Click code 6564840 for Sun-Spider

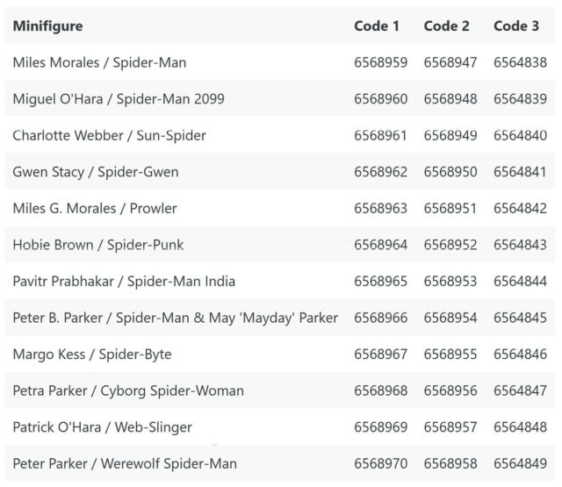coord(520,135)
